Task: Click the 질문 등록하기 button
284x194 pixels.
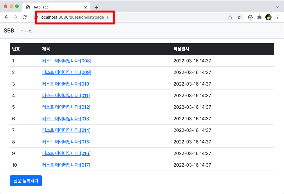Action: click(26, 181)
